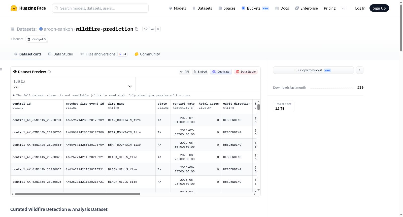
Task: Open the more navigation menu icon
Action: [x=344, y=8]
